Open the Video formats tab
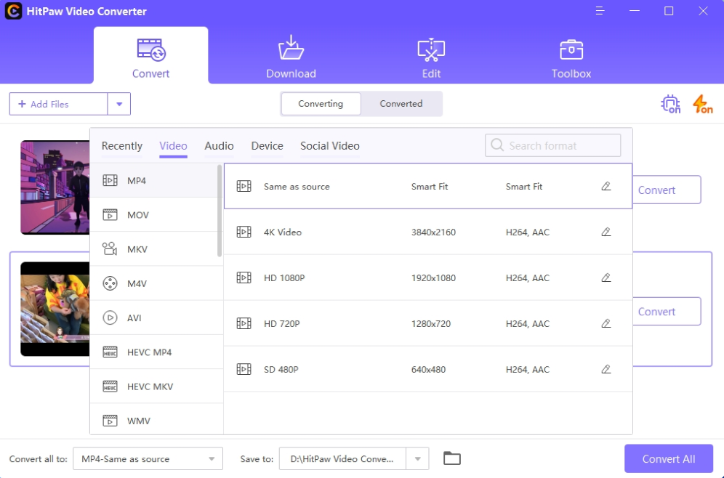Viewport: 724px width, 478px height. click(x=173, y=146)
